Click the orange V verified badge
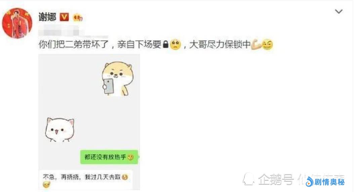Viewport: 354px width, 192px height. click(x=64, y=17)
